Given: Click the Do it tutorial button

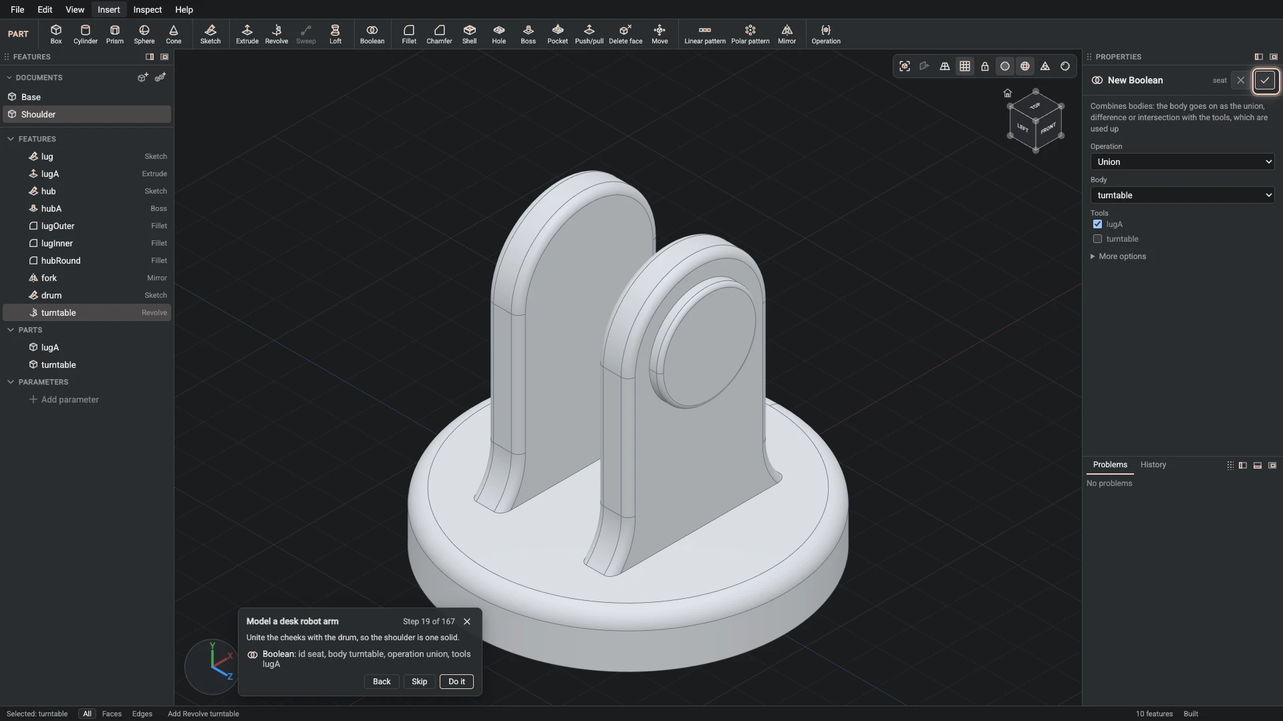Looking at the screenshot, I should coord(457,682).
